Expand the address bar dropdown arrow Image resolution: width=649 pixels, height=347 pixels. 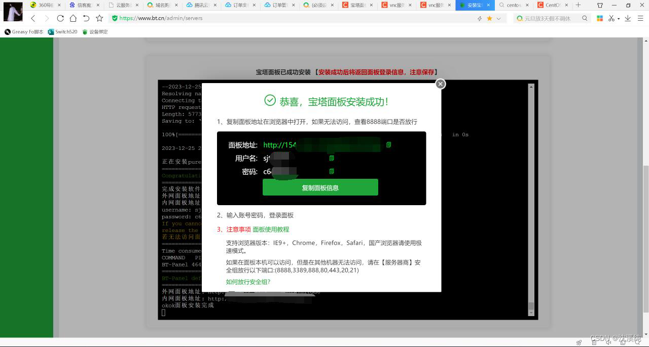tap(498, 18)
